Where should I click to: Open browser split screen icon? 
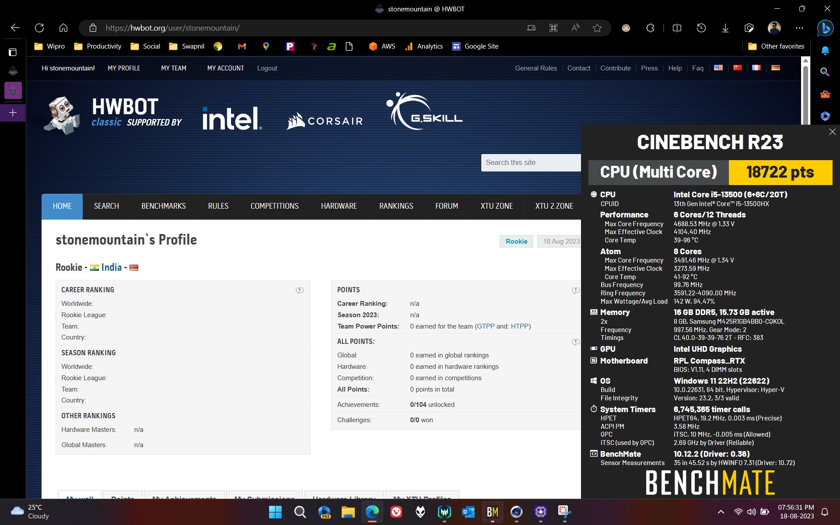click(677, 28)
